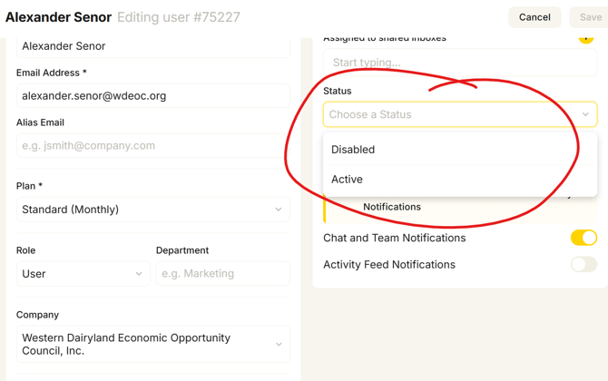
Task: Turn off Chat and Team Notifications toggle
Action: point(583,238)
